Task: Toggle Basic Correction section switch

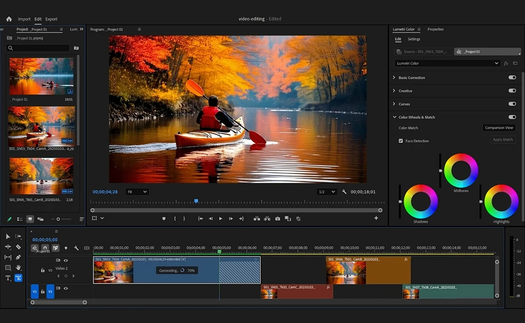Action: 512,78
